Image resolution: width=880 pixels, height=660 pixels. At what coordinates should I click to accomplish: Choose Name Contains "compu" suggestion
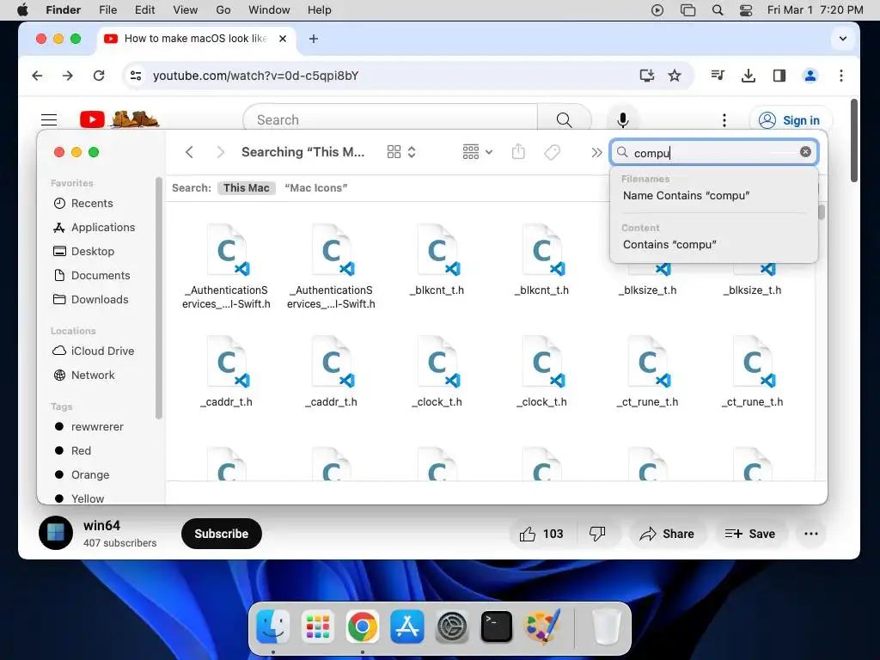(x=686, y=195)
